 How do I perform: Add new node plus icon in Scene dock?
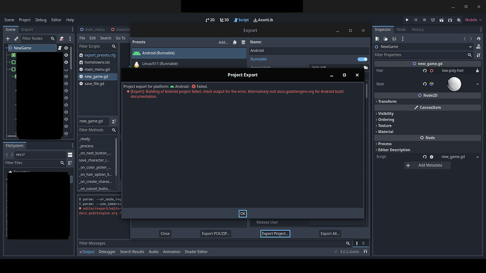click(x=8, y=38)
